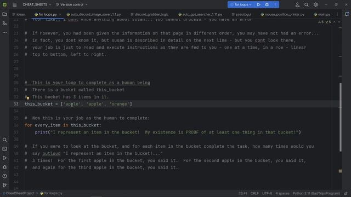Open the Code With Me user icon

point(297,4)
